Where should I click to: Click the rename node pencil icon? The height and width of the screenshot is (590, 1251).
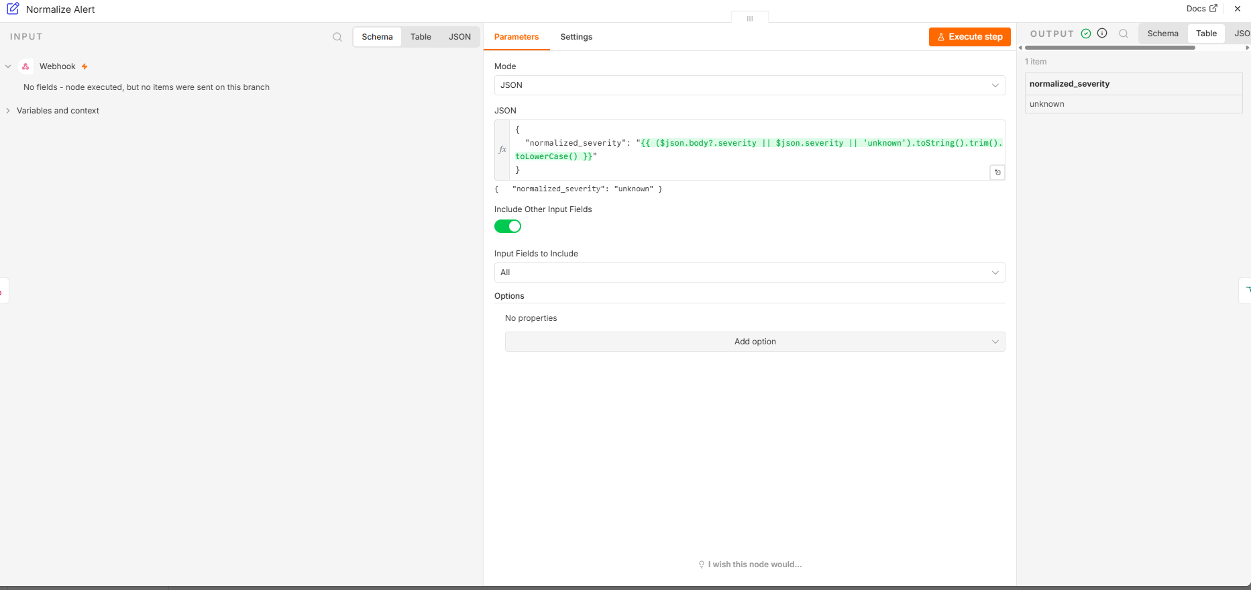coord(13,9)
